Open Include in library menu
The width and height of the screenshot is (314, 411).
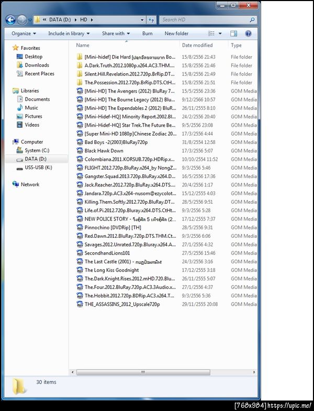click(69, 34)
